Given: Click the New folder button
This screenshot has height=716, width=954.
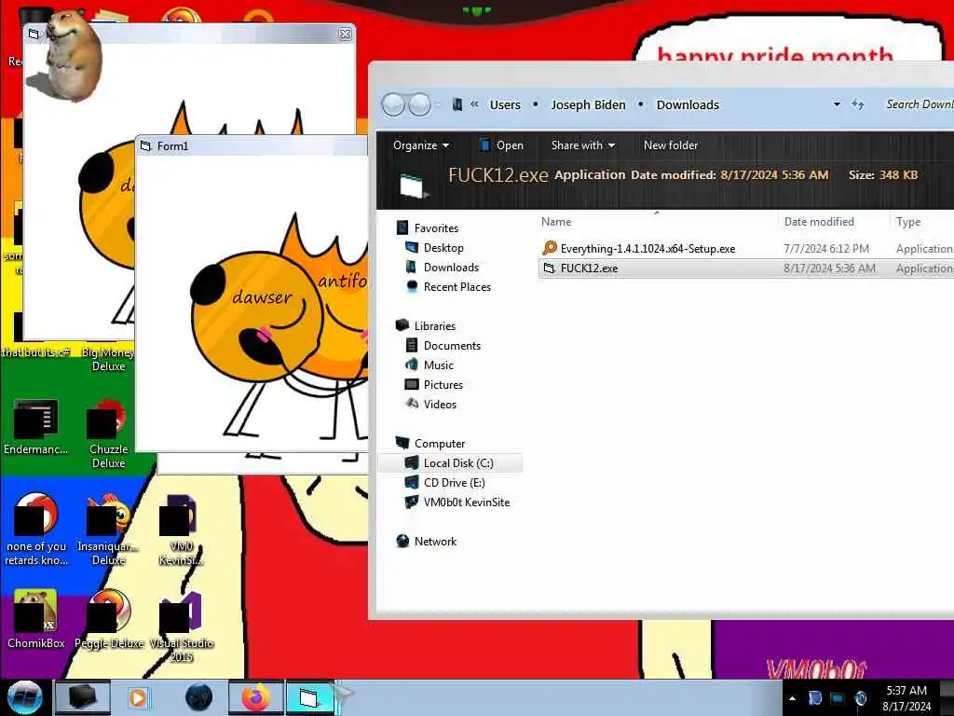Looking at the screenshot, I should pyautogui.click(x=671, y=145).
